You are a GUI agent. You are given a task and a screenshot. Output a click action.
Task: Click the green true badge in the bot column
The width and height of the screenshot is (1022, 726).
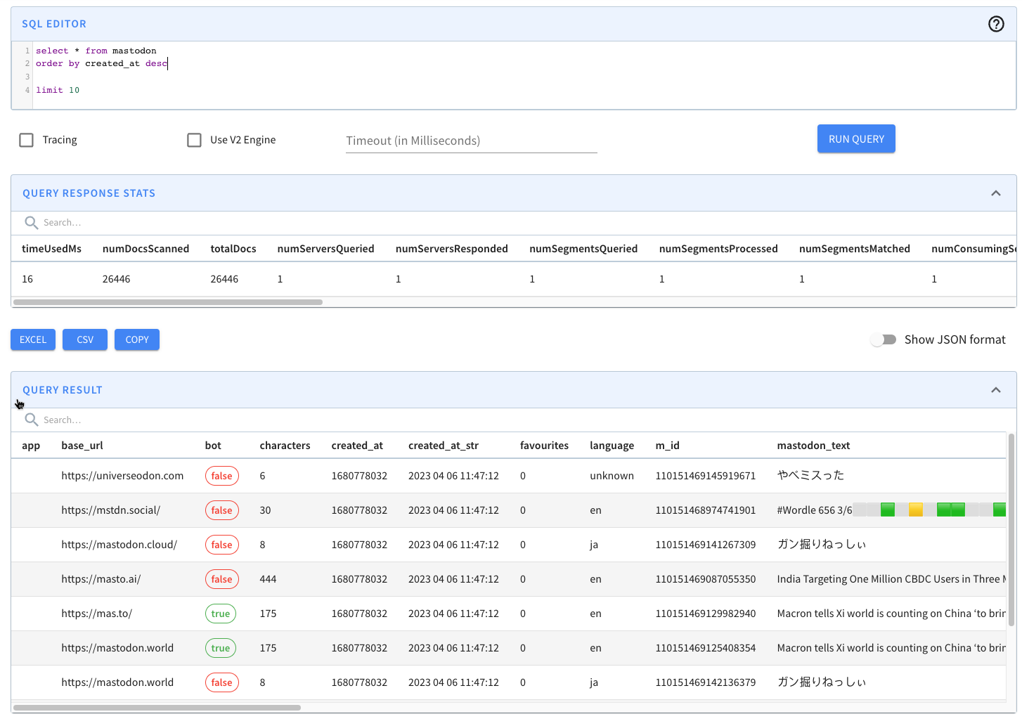coord(220,613)
